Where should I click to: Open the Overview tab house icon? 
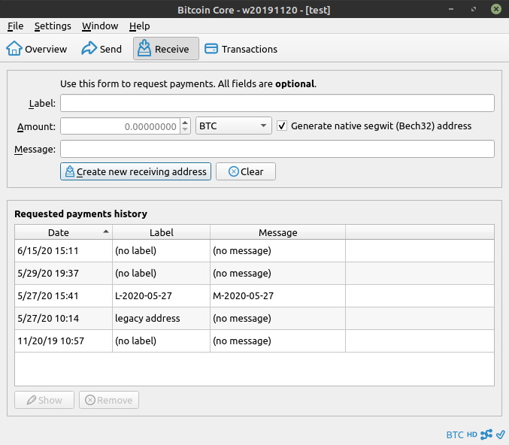click(x=14, y=49)
